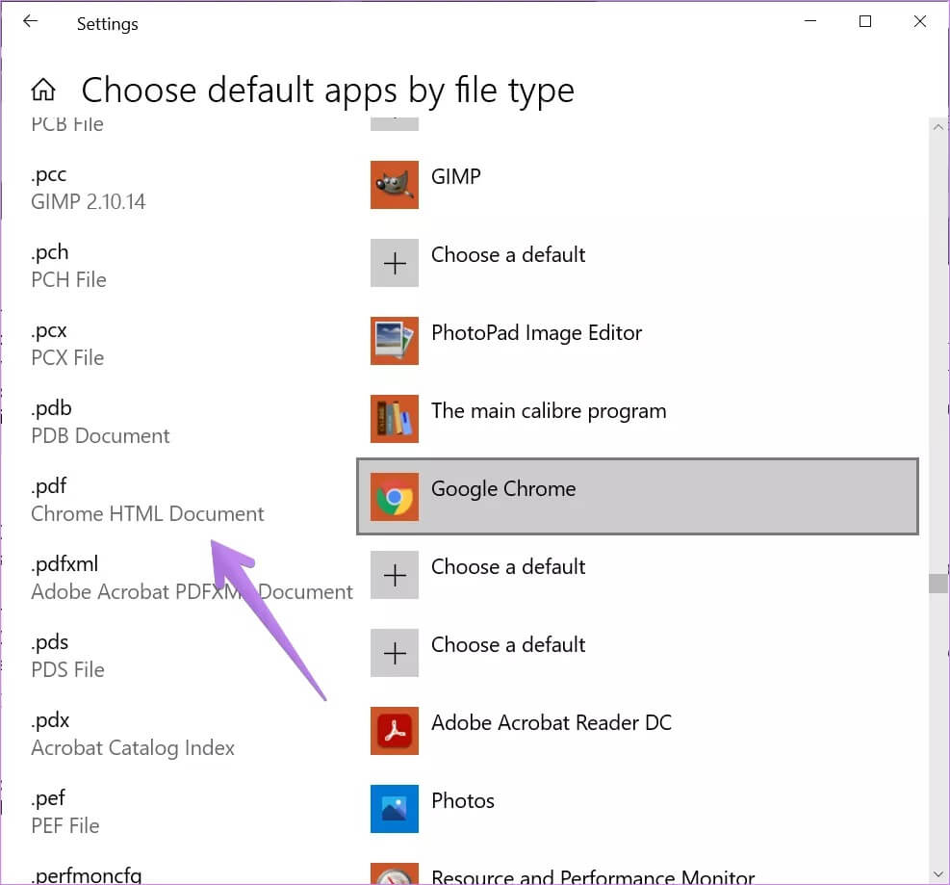Click the scrollbar up arrow
This screenshot has width=950, height=885.
click(x=937, y=127)
